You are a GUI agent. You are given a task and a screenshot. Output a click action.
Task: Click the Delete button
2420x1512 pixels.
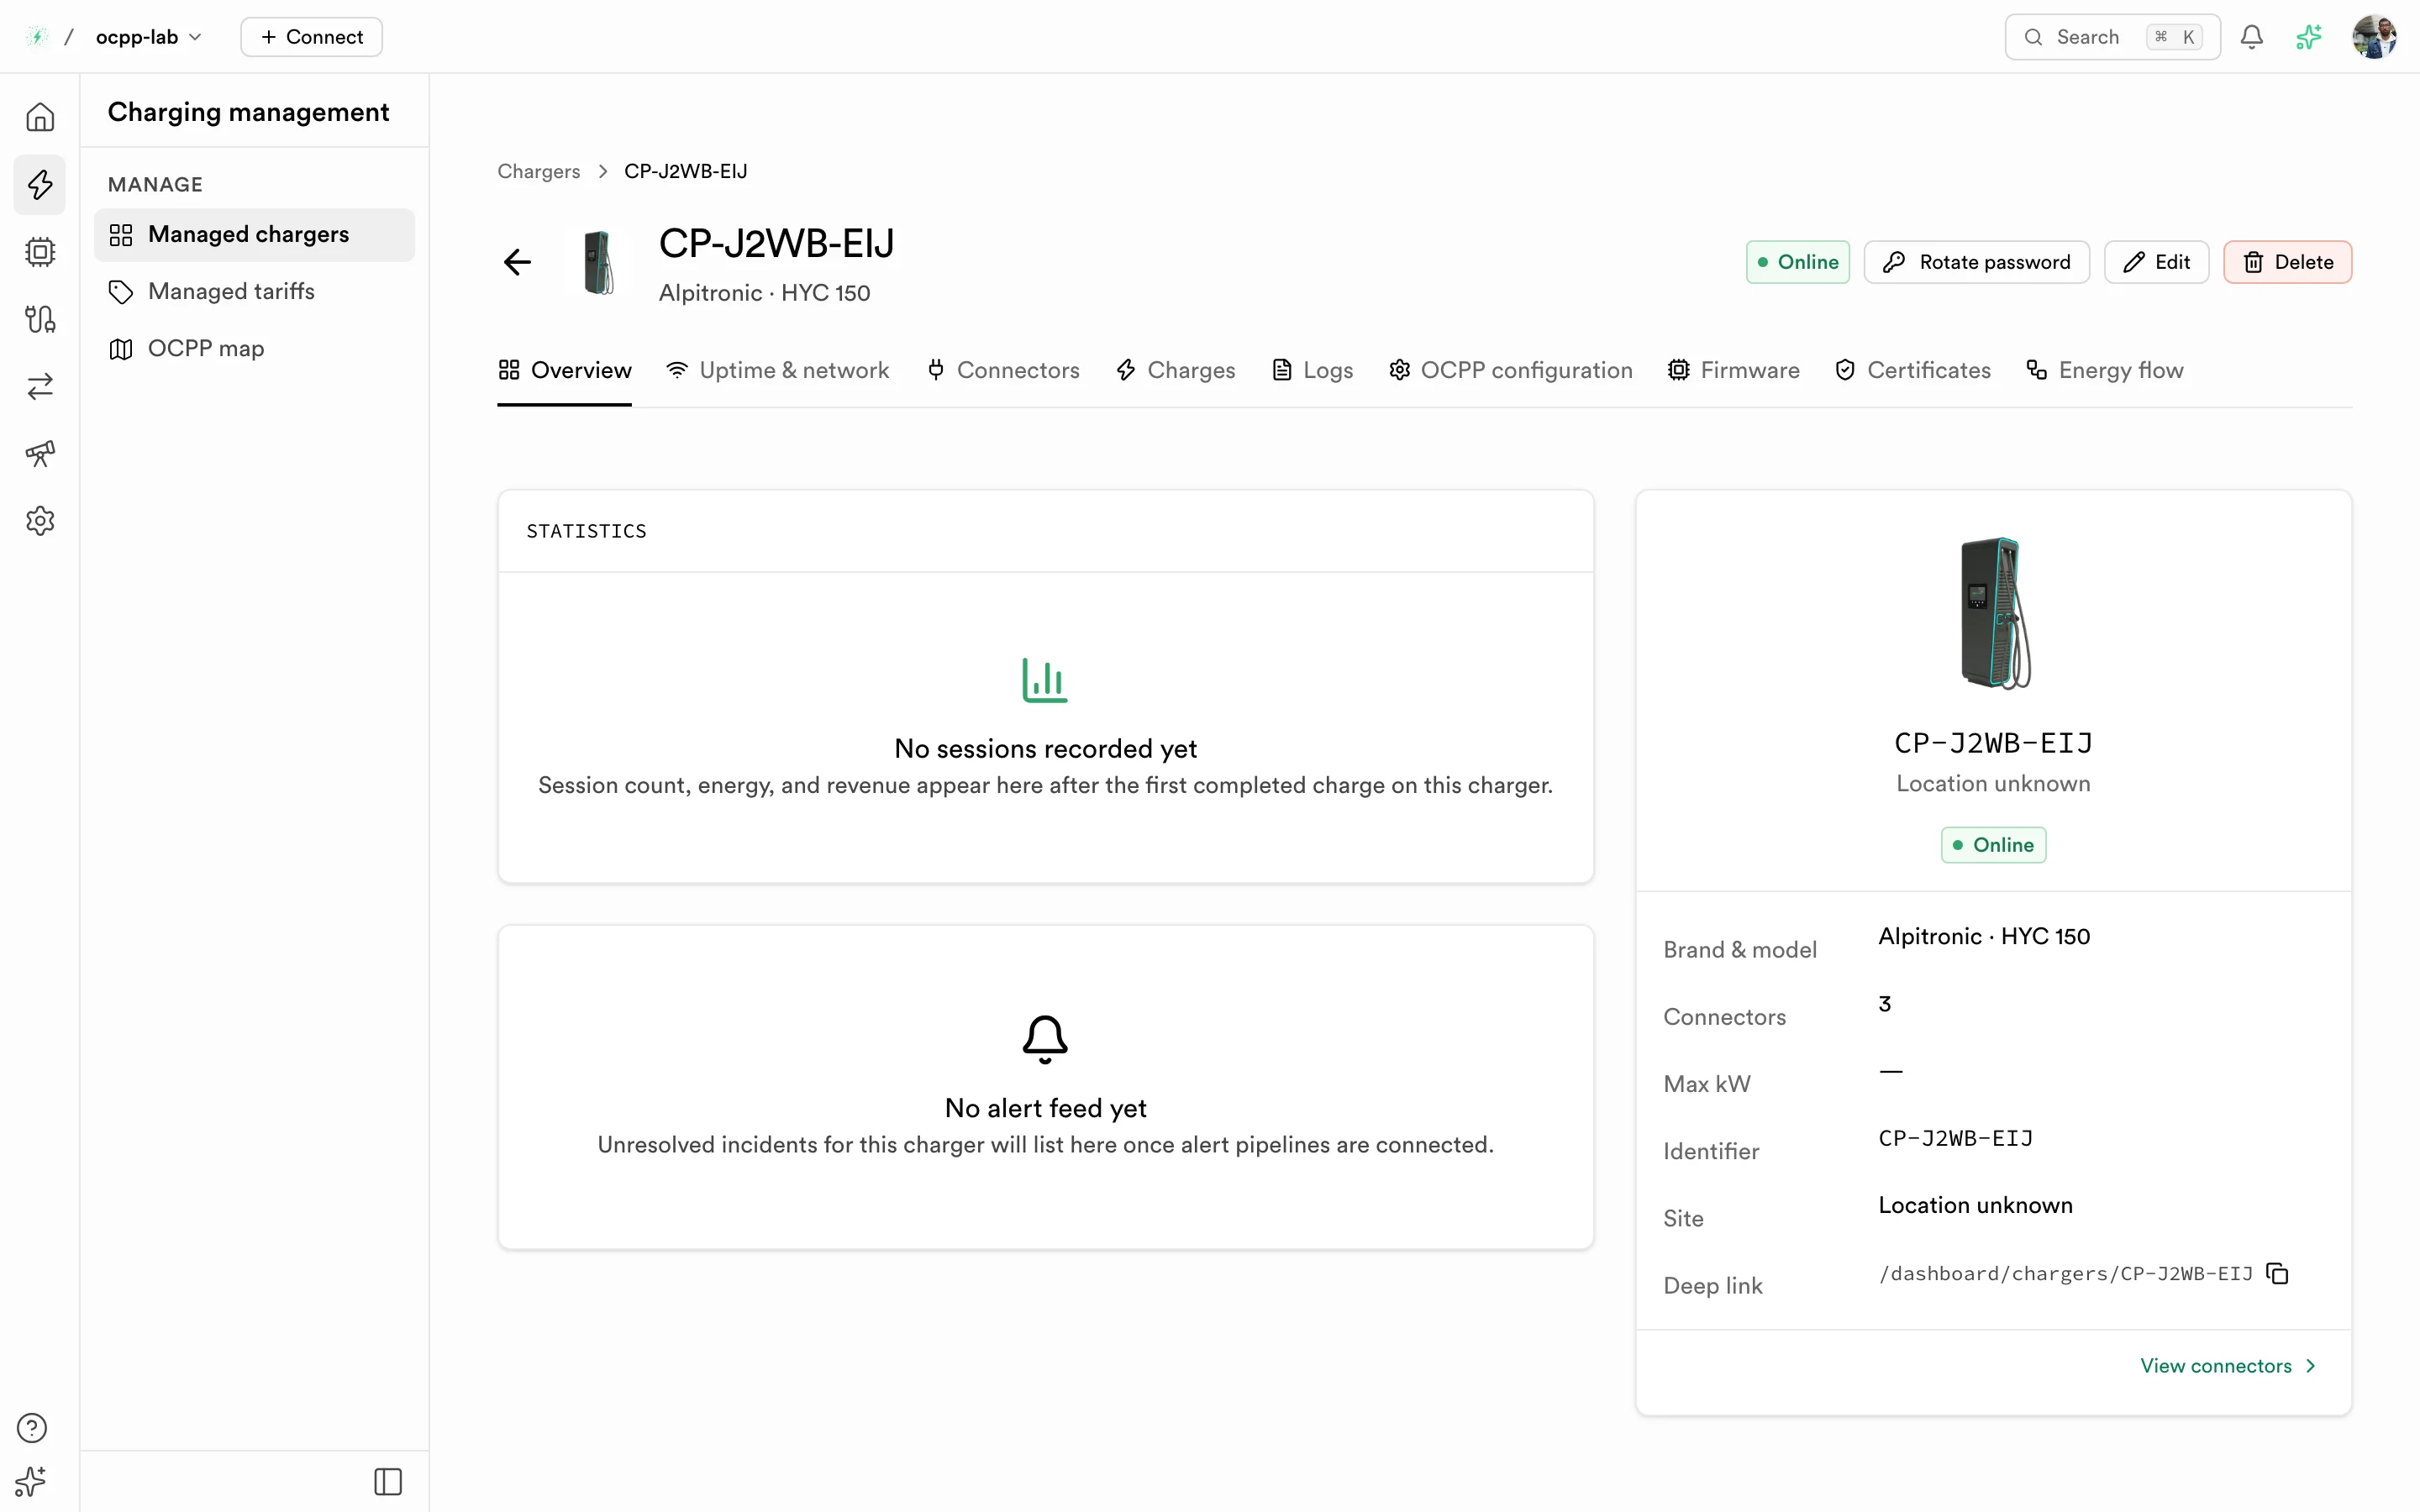pos(2287,262)
